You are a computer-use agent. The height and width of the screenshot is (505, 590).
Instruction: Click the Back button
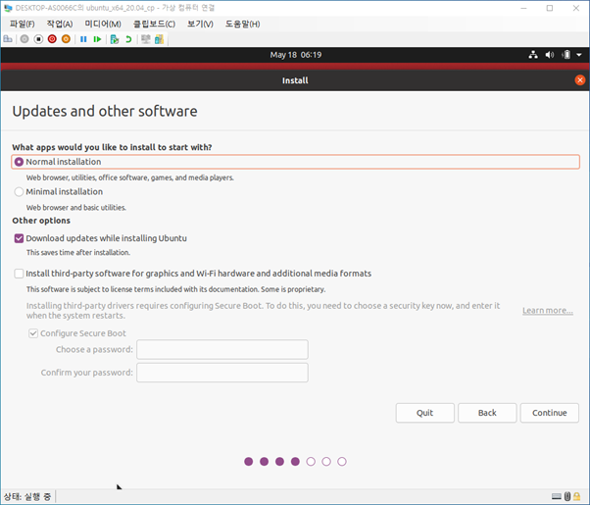click(487, 413)
